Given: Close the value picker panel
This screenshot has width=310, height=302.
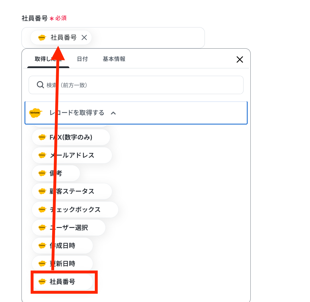Looking at the screenshot, I should pyautogui.click(x=240, y=59).
